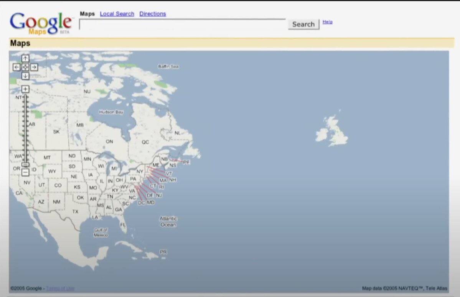
Task: Zoom out with the minus button
Action: point(25,173)
